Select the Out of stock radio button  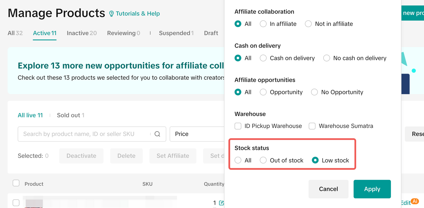263,160
